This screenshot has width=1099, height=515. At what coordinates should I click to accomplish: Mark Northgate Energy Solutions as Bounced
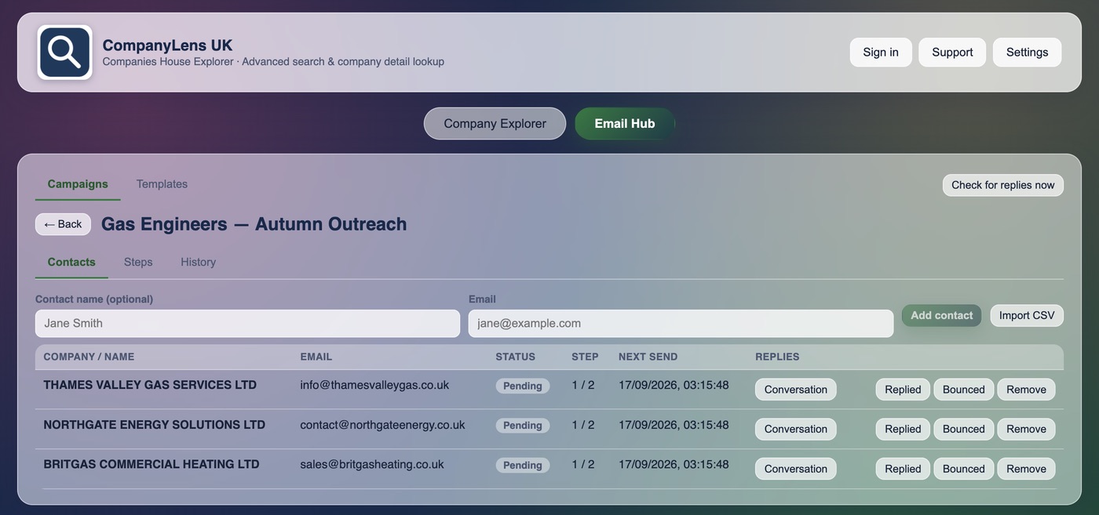[x=964, y=429]
